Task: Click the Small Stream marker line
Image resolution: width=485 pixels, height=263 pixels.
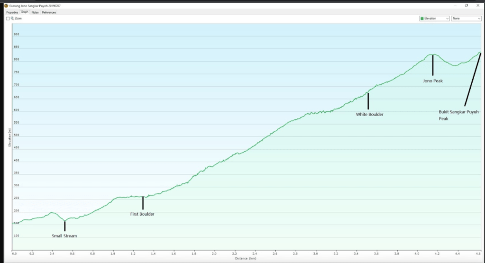Action: coord(64,226)
